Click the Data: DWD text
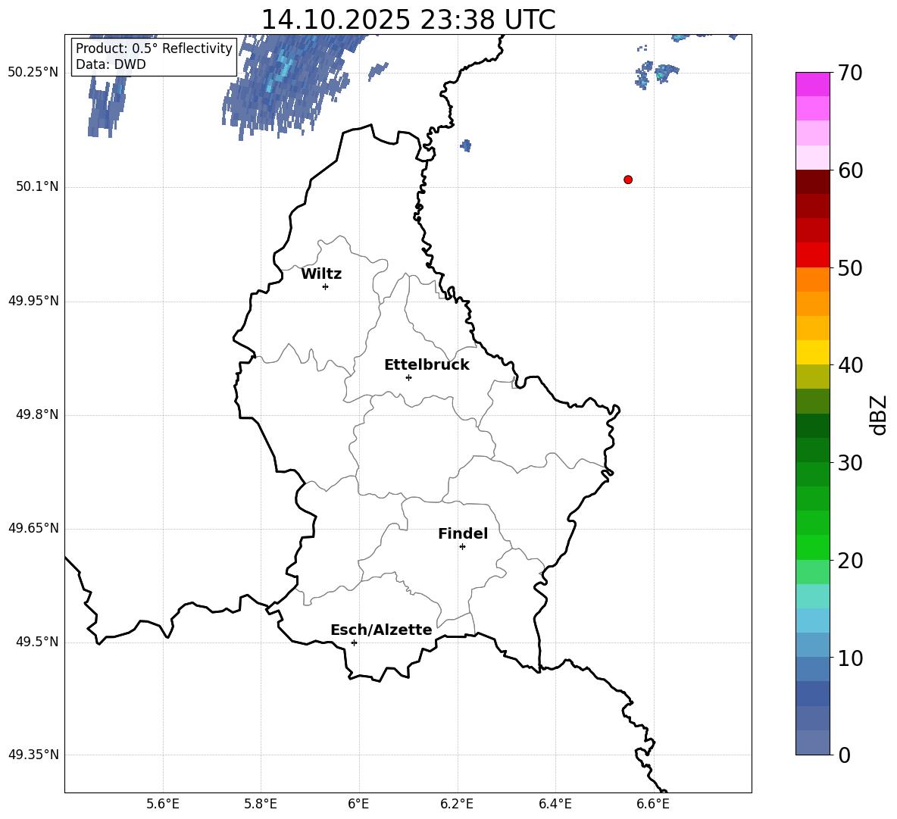The image size is (897, 819). tap(111, 64)
